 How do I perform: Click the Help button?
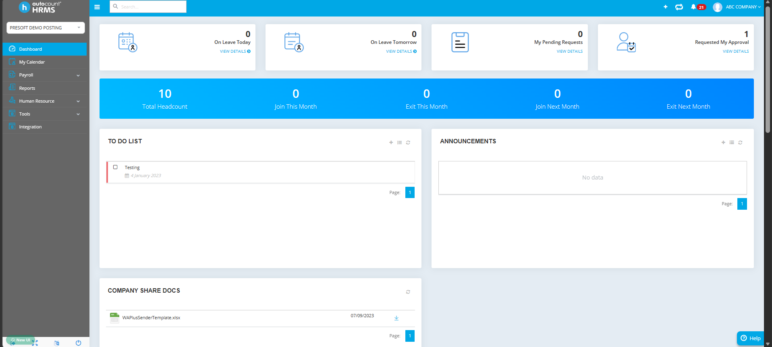click(751, 338)
